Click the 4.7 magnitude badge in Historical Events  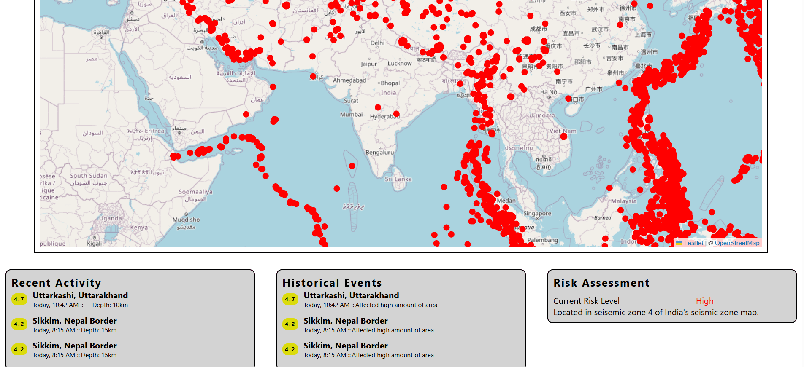click(x=290, y=299)
